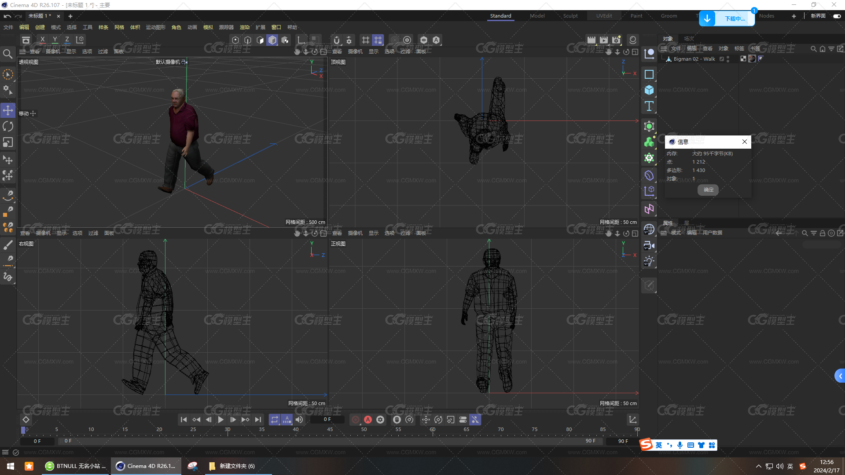Toggle timeline sound speaker icon

point(299,420)
